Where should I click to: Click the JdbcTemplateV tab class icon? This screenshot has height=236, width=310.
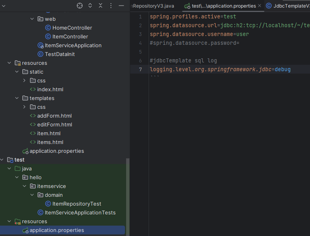point(269,6)
